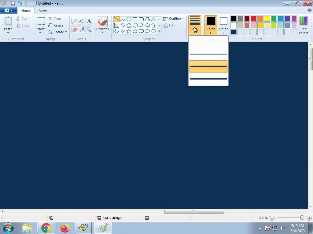Choose the Rectangle shape
The image size is (313, 234).
pyautogui.click(x=135, y=19)
